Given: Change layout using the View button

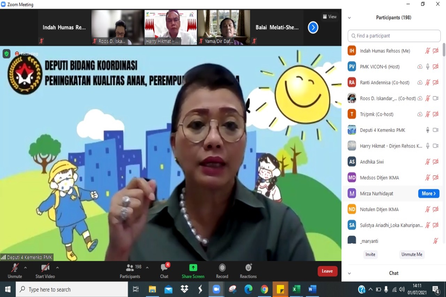Looking at the screenshot, I should click(330, 17).
